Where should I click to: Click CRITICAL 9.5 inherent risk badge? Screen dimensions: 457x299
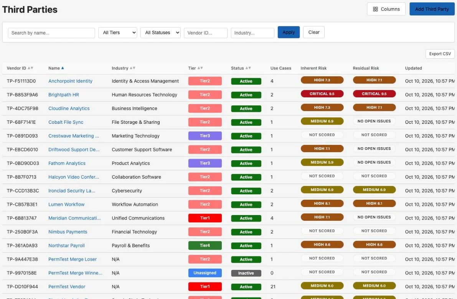coord(322,94)
